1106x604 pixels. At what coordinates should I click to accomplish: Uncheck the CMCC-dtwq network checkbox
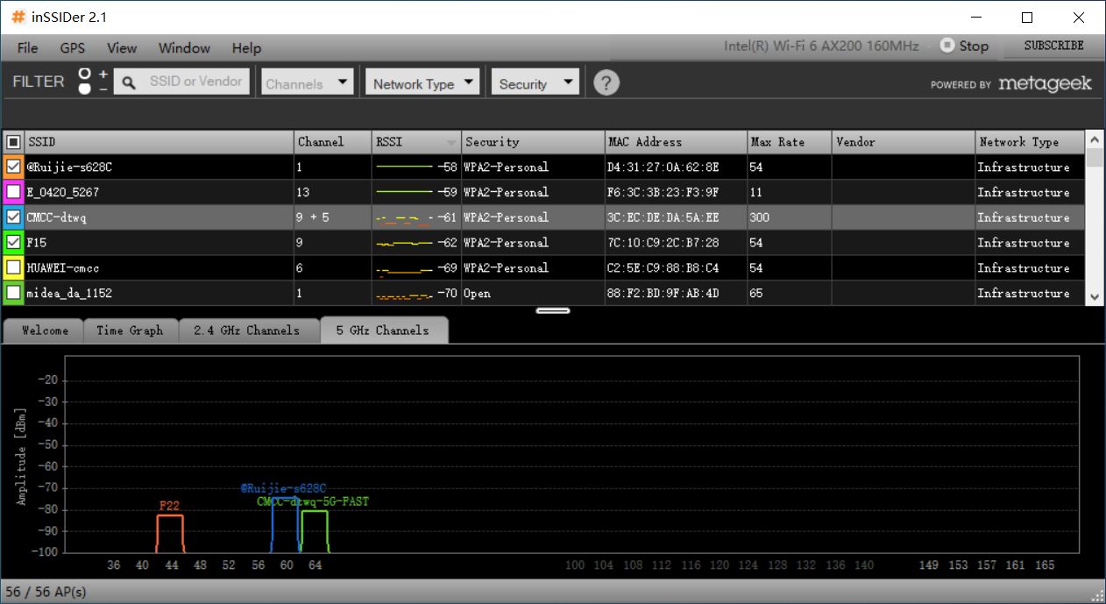pyautogui.click(x=13, y=217)
